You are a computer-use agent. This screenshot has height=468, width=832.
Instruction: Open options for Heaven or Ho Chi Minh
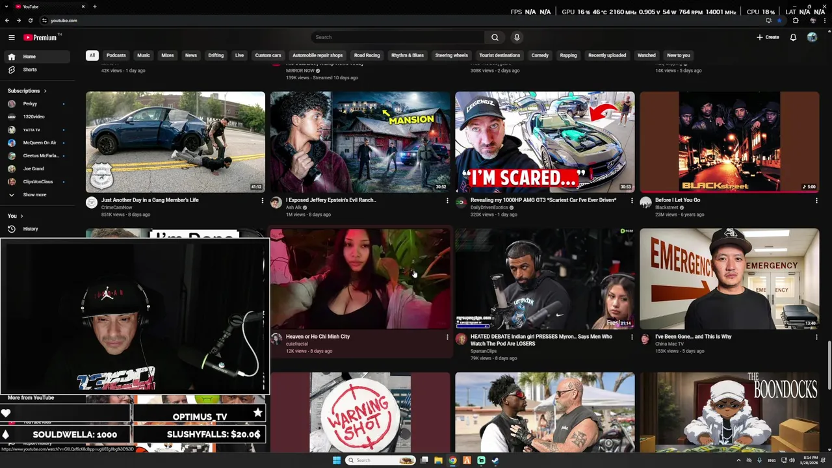447,337
